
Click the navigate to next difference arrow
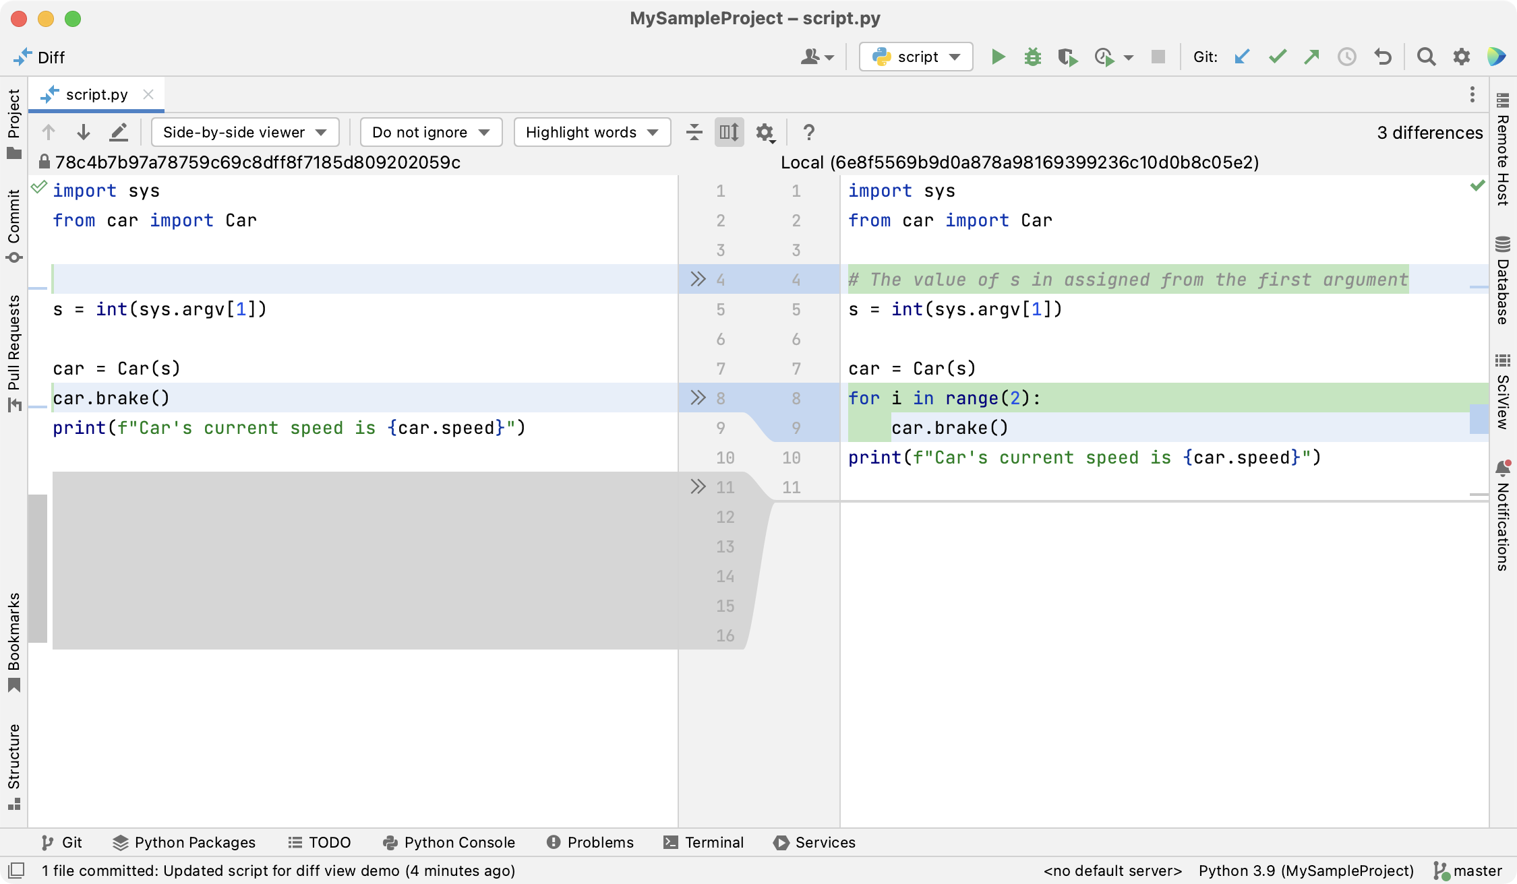click(x=83, y=131)
